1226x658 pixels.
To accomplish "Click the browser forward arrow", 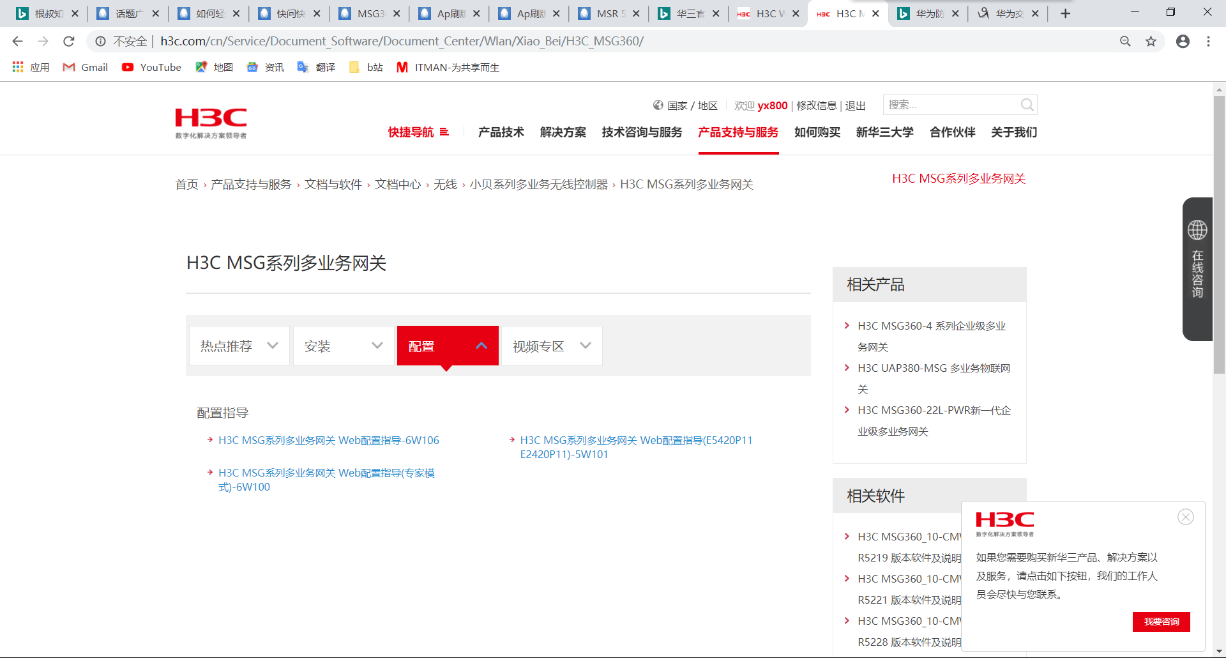I will click(43, 42).
